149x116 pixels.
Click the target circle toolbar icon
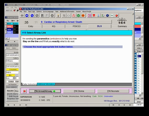52,16
